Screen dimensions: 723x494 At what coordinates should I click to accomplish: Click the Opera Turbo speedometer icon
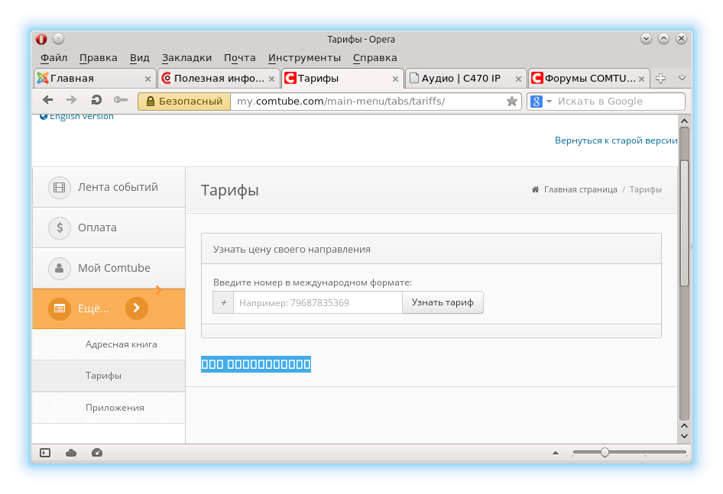(97, 453)
